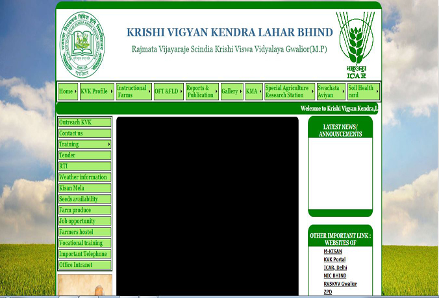Visit the KVK Portal link
This screenshot has width=439, height=298.
[334, 260]
